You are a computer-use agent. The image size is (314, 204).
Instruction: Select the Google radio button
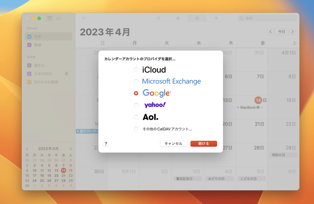point(136,93)
